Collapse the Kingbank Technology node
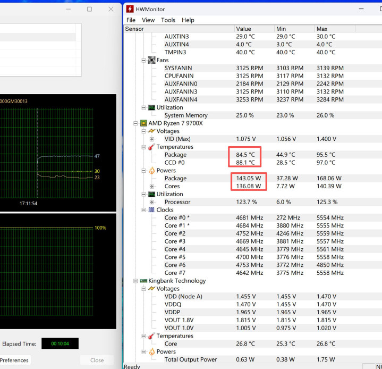The image size is (382, 369). pos(136,281)
